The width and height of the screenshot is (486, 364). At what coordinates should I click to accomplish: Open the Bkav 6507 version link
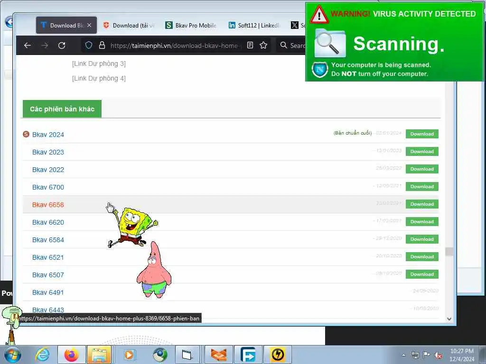[x=48, y=275]
